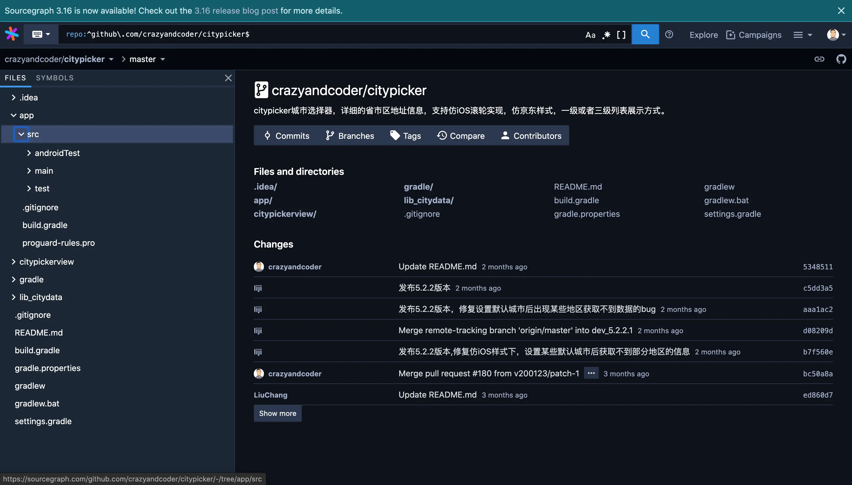The image size is (852, 485).
Task: Toggle case sensitivity (Aa) in the search bar
Action: point(590,35)
